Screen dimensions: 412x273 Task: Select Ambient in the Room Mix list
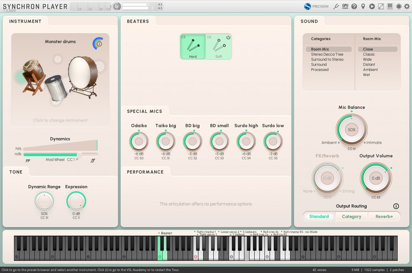coord(370,69)
